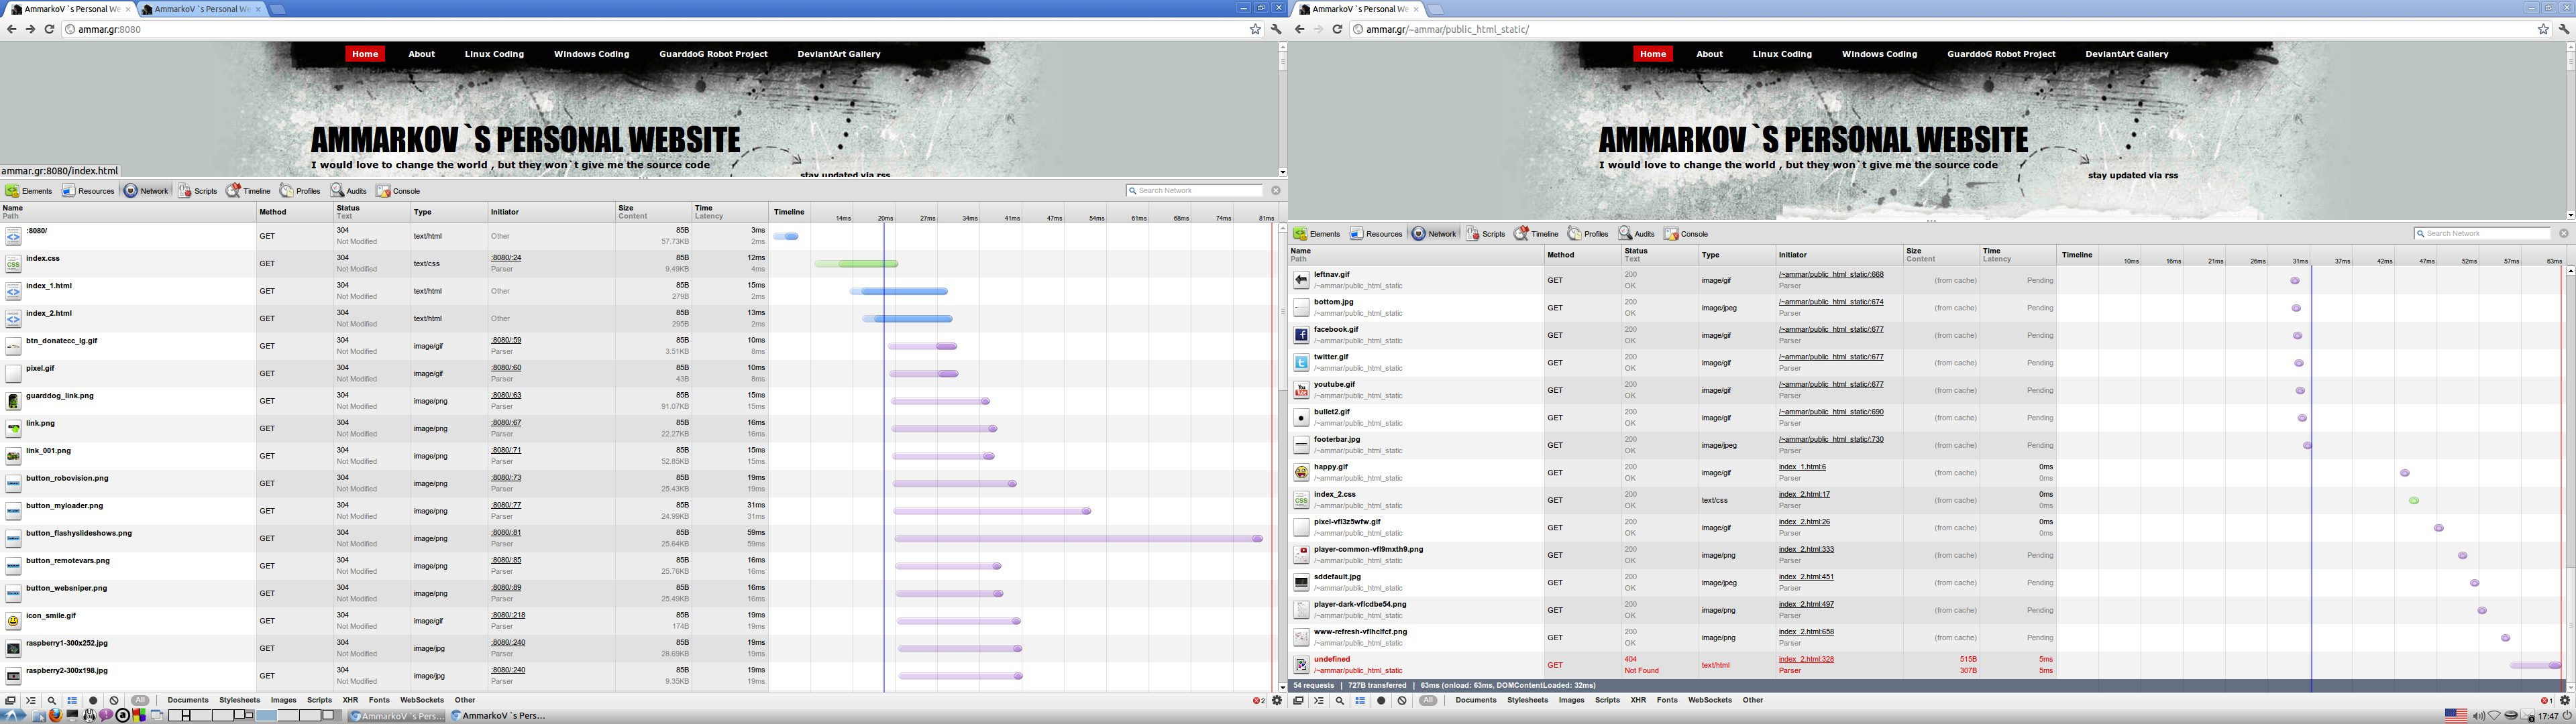Click Search Network field in right DevTools
The height and width of the screenshot is (724, 2576).
[2483, 233]
